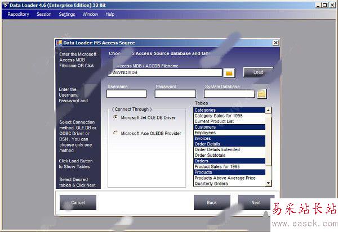This screenshot has height=232, width=338.
Task: Select Product Sales for 1995 table
Action: click(x=230, y=166)
